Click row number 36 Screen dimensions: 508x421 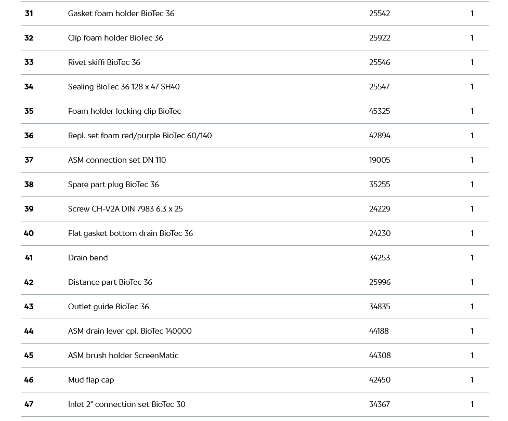coord(29,136)
